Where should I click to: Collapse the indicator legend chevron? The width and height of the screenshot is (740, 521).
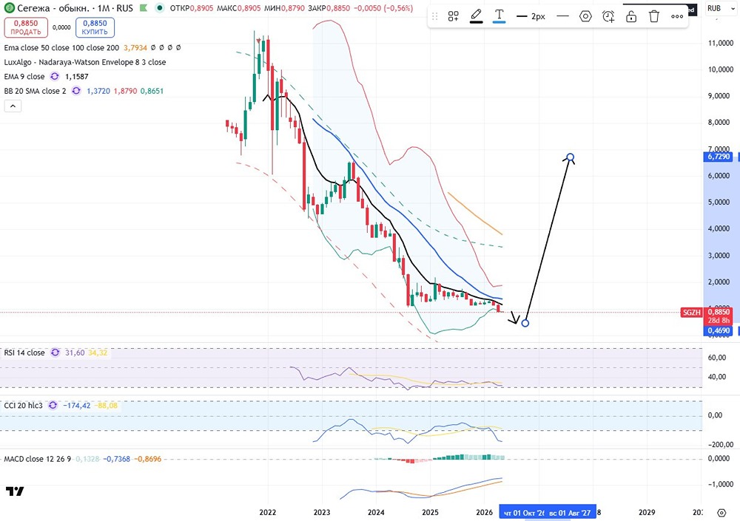pyautogui.click(x=13, y=106)
